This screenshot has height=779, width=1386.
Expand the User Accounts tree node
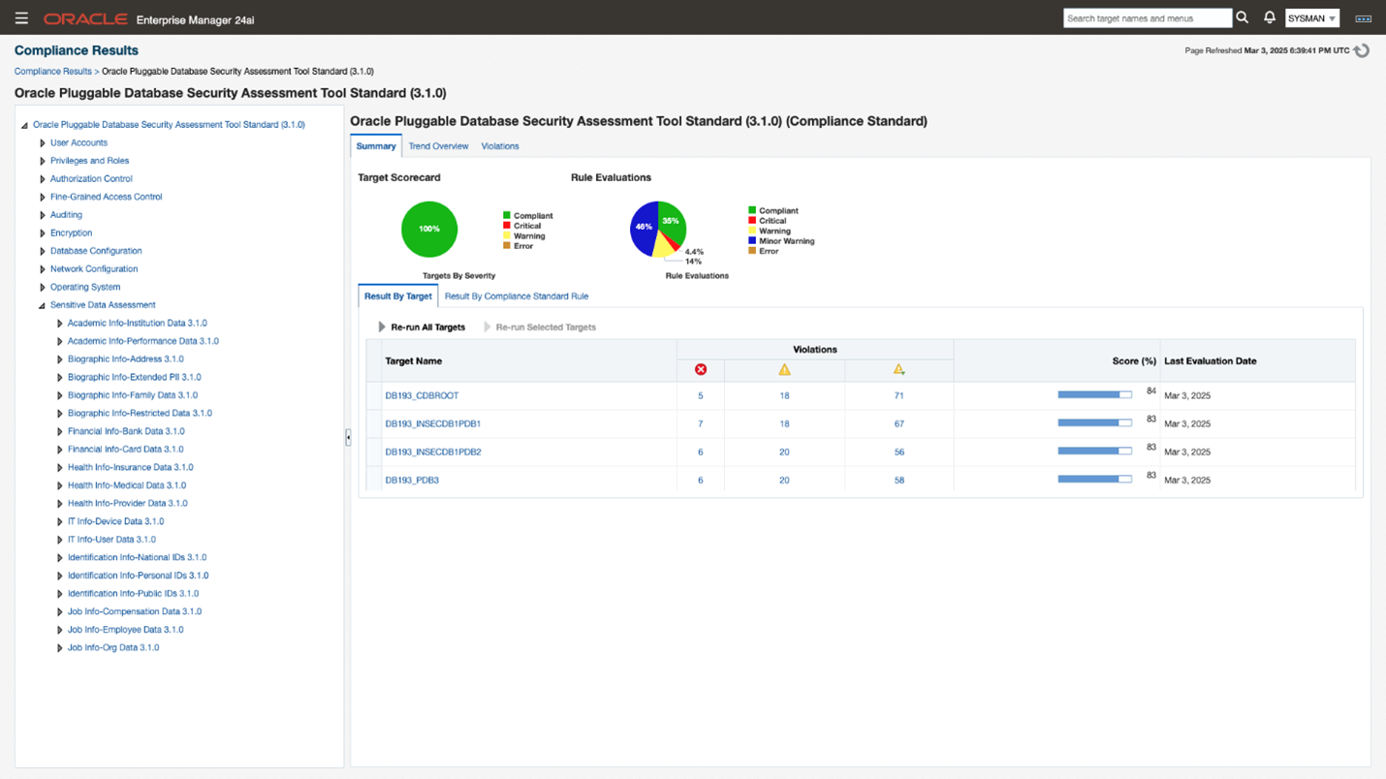43,143
